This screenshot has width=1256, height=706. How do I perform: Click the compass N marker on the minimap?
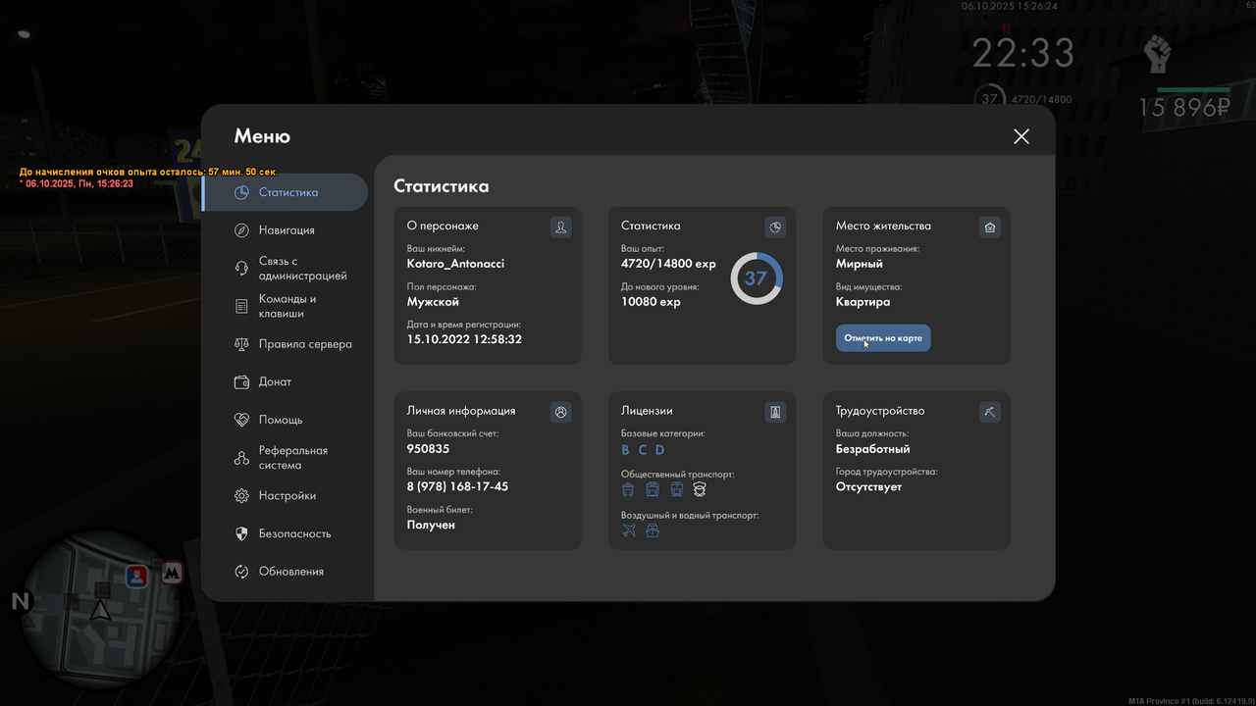[20, 601]
